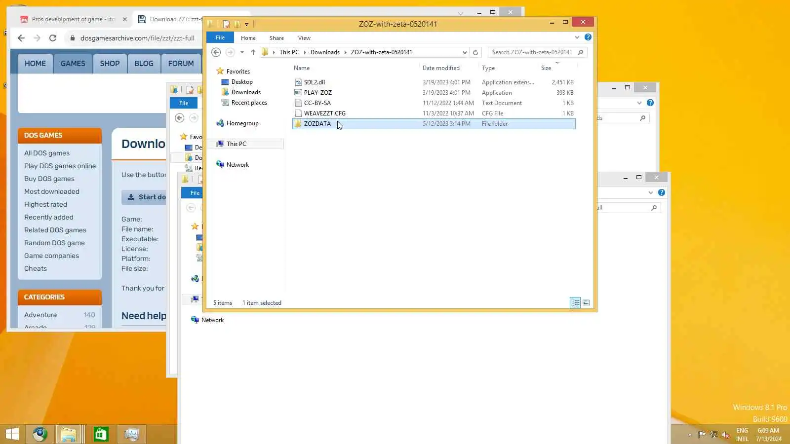Switch to the Share ribbon tab

click(x=276, y=38)
